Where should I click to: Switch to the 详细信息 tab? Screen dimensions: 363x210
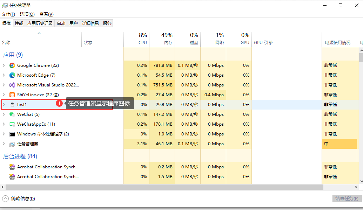tap(90, 23)
